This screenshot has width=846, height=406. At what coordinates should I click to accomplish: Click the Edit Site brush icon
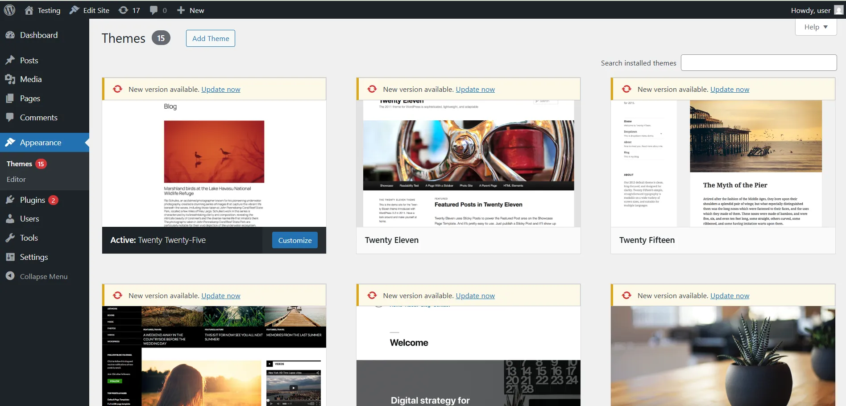click(75, 10)
